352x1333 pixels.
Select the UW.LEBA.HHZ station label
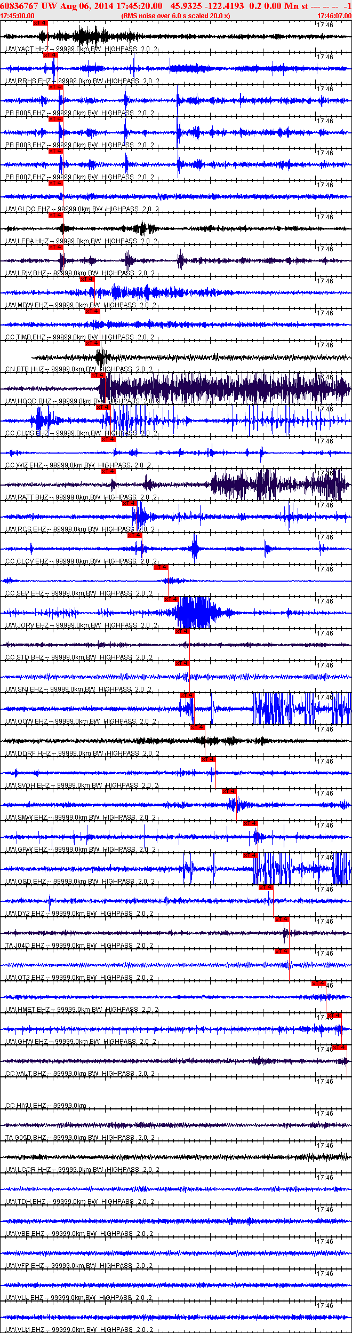pos(27,241)
